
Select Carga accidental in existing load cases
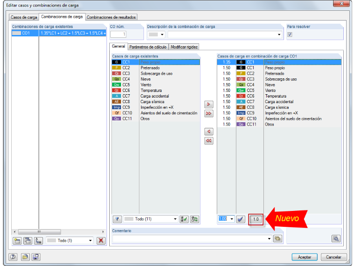tap(156, 96)
